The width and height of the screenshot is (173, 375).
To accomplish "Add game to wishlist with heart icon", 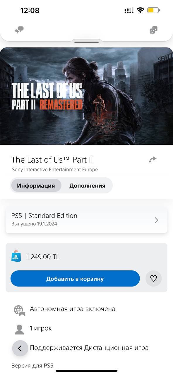I will click(154, 278).
